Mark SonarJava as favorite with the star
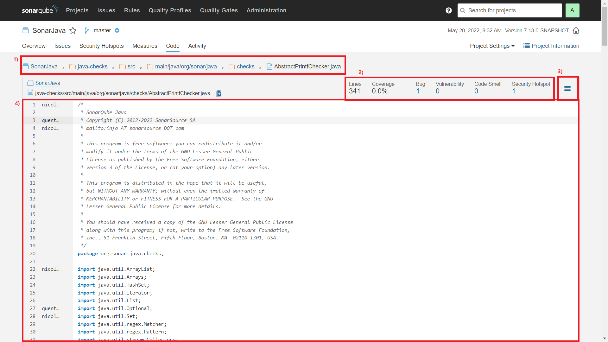Viewport: 608px width, 342px height. [73, 30]
